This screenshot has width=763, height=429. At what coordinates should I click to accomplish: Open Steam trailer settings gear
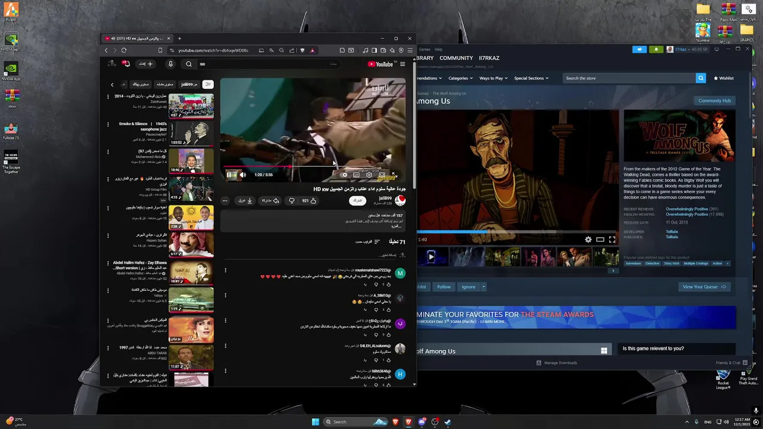click(588, 240)
